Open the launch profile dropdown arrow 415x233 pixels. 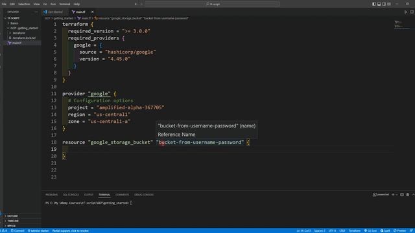tap(397, 195)
